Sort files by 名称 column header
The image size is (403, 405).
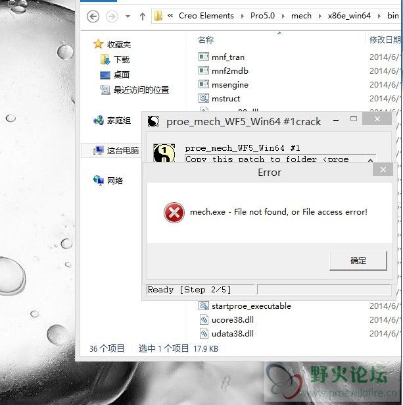coord(206,40)
